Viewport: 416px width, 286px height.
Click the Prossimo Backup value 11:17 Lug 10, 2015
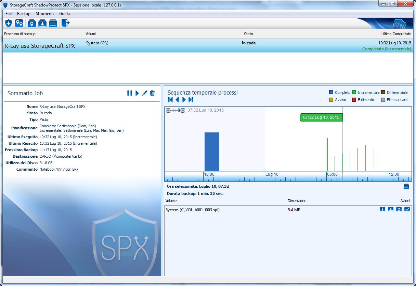56,150
